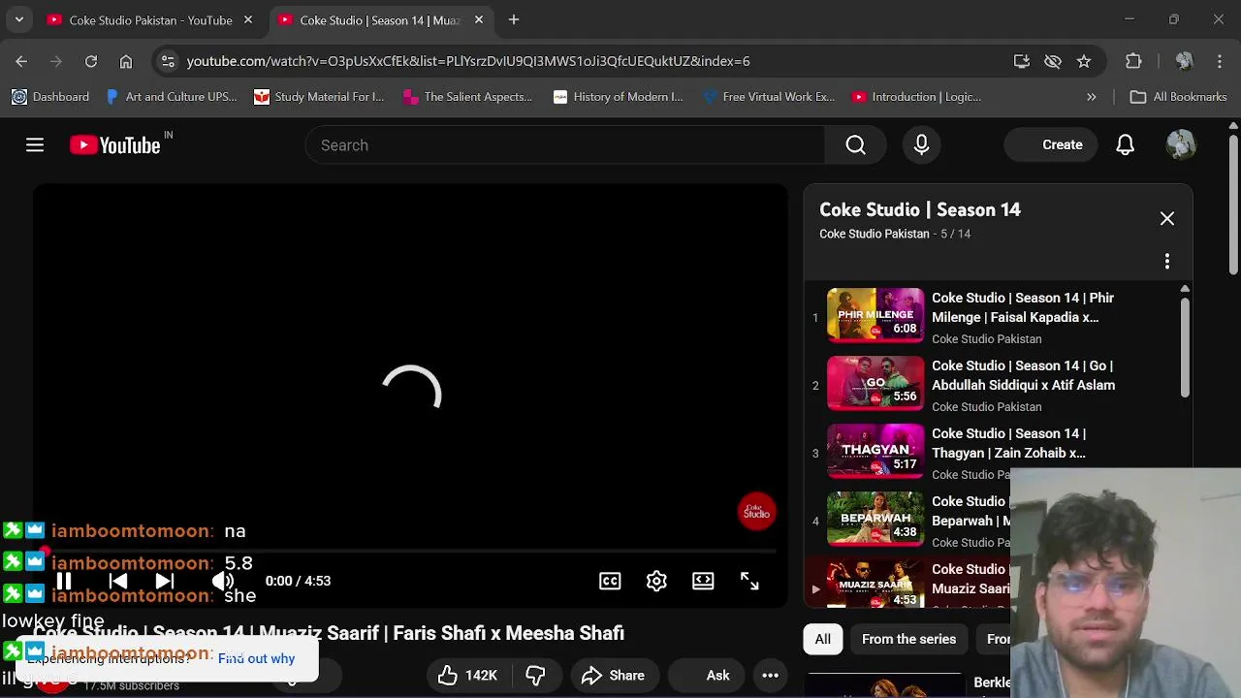This screenshot has width=1241, height=698.
Task: Open Go by Abdullah Siddiqui x Atif Aslam
Action: [1023, 375]
